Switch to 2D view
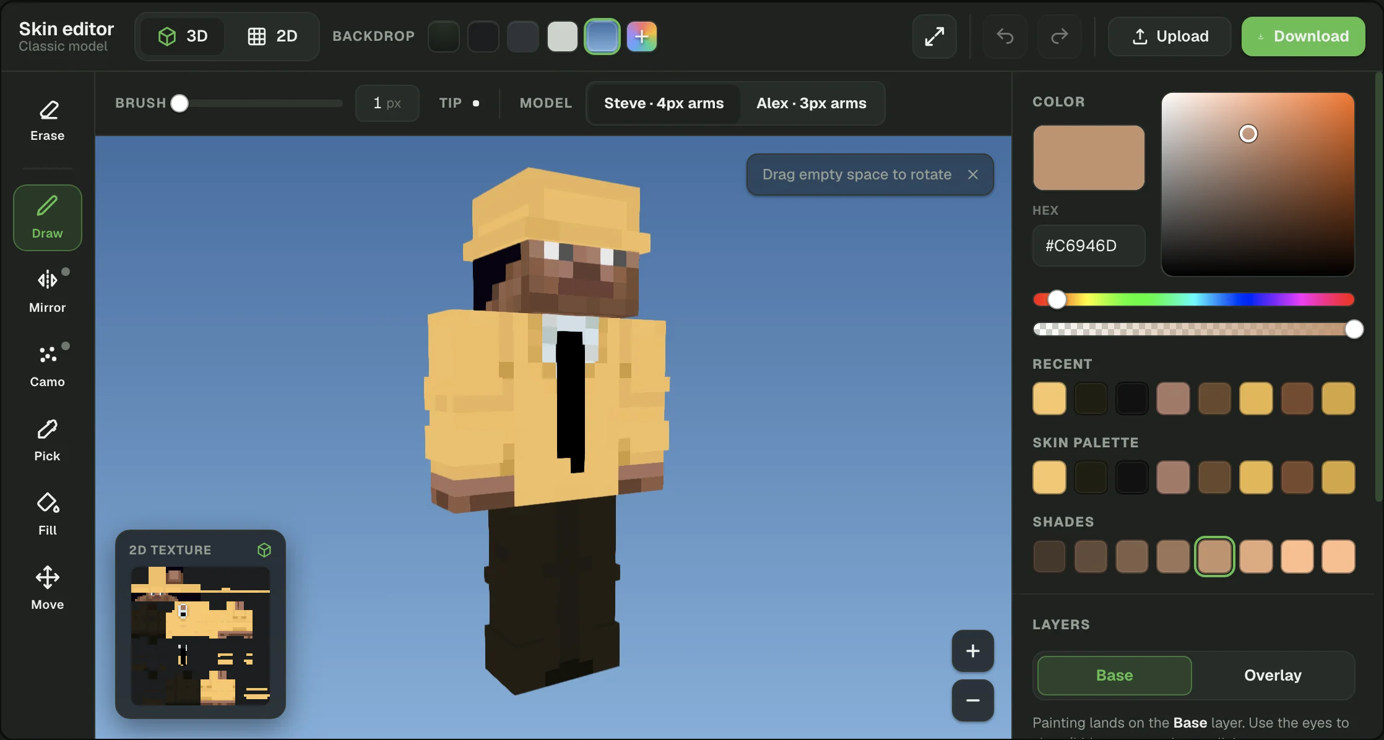The height and width of the screenshot is (740, 1384). (272, 36)
